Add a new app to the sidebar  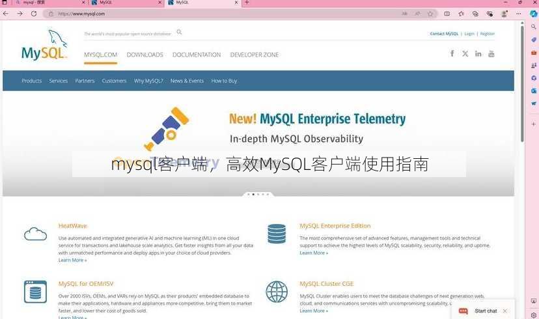(x=534, y=124)
